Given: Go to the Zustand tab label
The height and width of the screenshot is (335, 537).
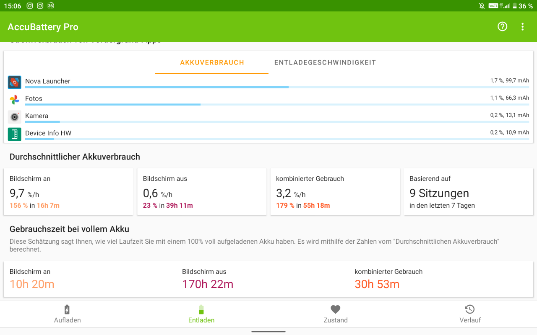Looking at the screenshot, I should pos(336,320).
